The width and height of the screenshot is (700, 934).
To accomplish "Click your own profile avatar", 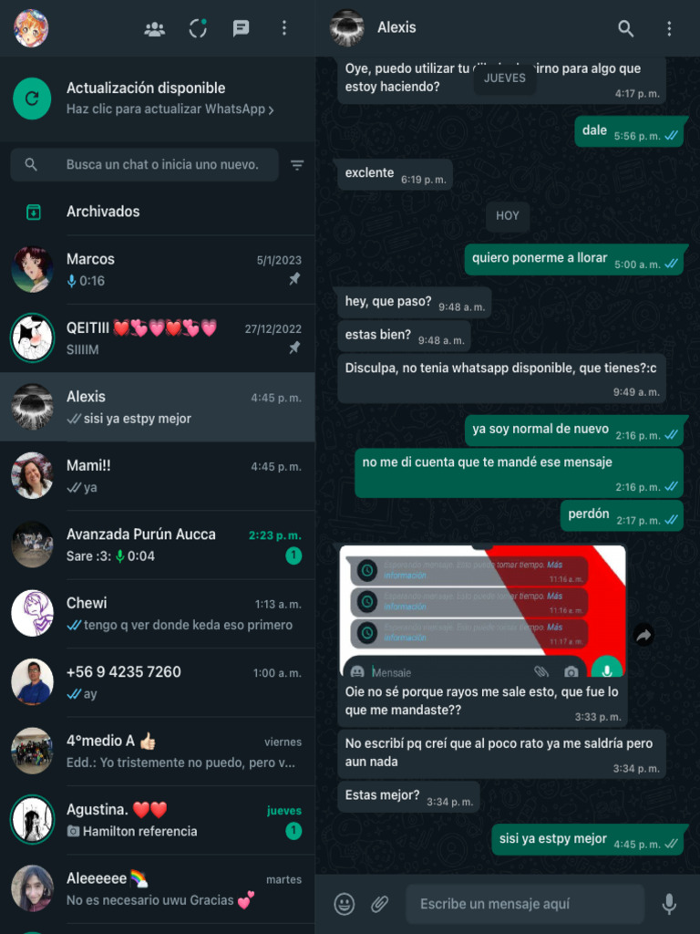I will pos(31,28).
